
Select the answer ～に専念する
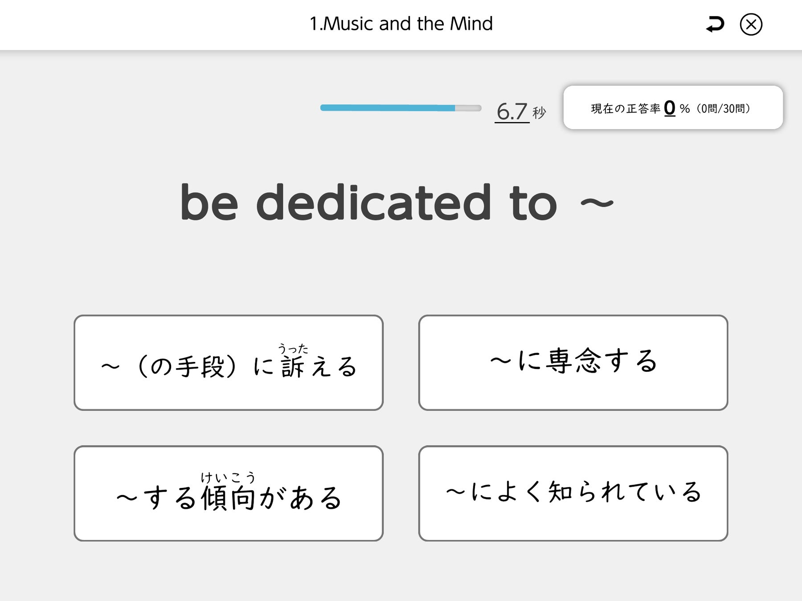[573, 363]
